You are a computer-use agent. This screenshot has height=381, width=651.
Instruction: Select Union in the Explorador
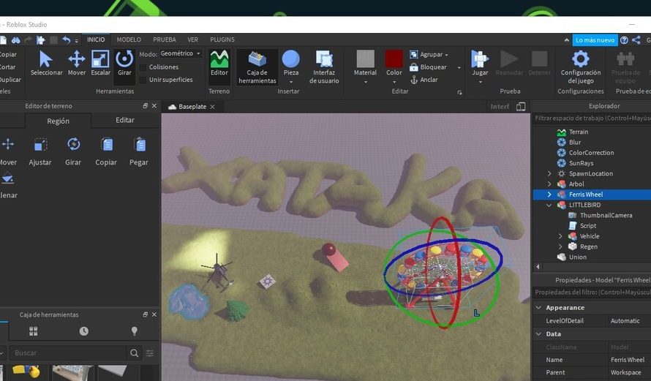(578, 257)
